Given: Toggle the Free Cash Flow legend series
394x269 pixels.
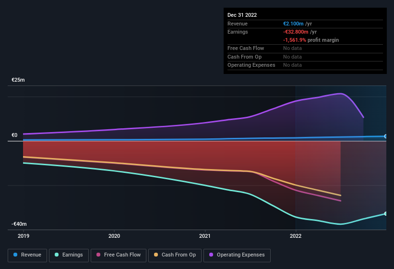Looking at the screenshot, I should pos(119,255).
